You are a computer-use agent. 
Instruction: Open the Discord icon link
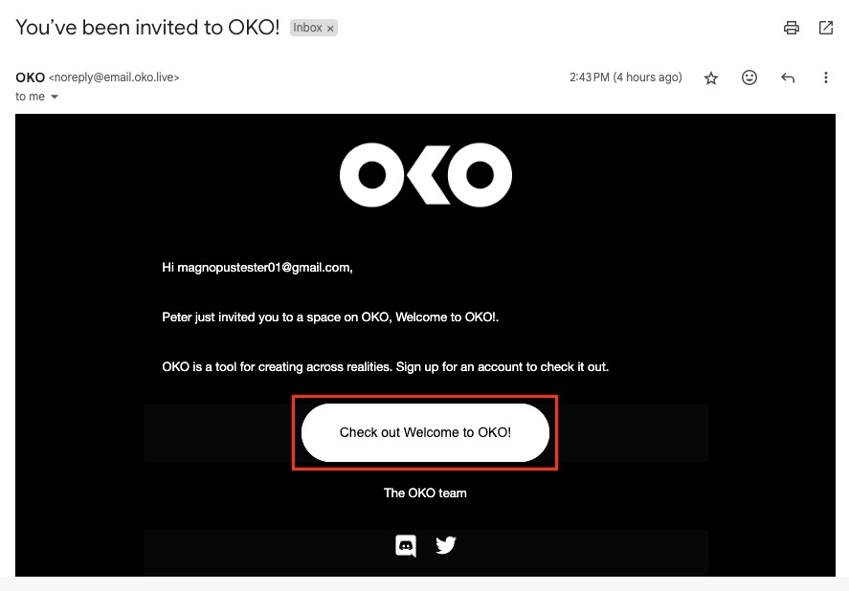(x=406, y=545)
